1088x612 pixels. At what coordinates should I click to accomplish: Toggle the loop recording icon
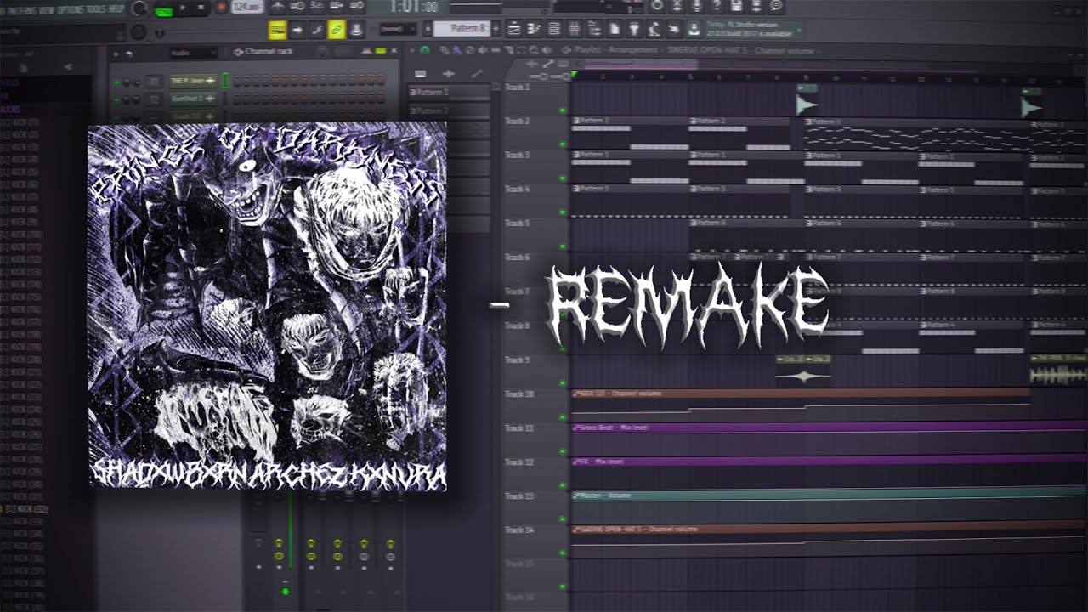click(357, 7)
